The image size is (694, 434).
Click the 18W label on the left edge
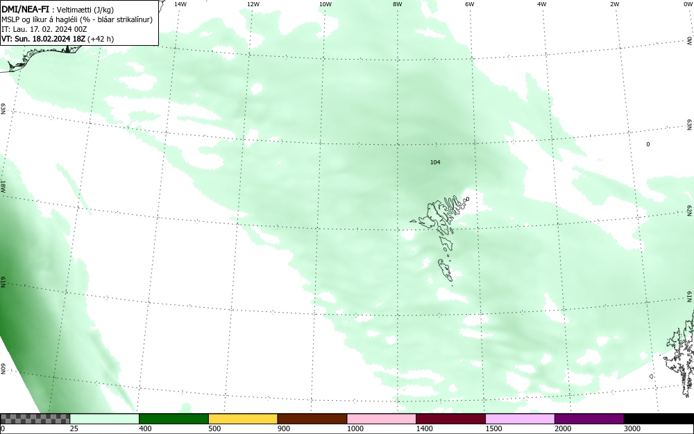click(3, 186)
